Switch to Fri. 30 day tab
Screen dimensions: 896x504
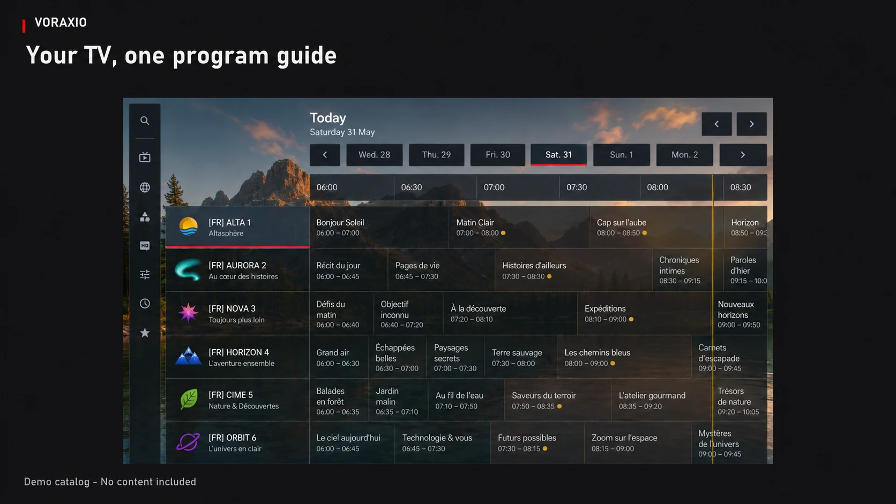pos(498,155)
